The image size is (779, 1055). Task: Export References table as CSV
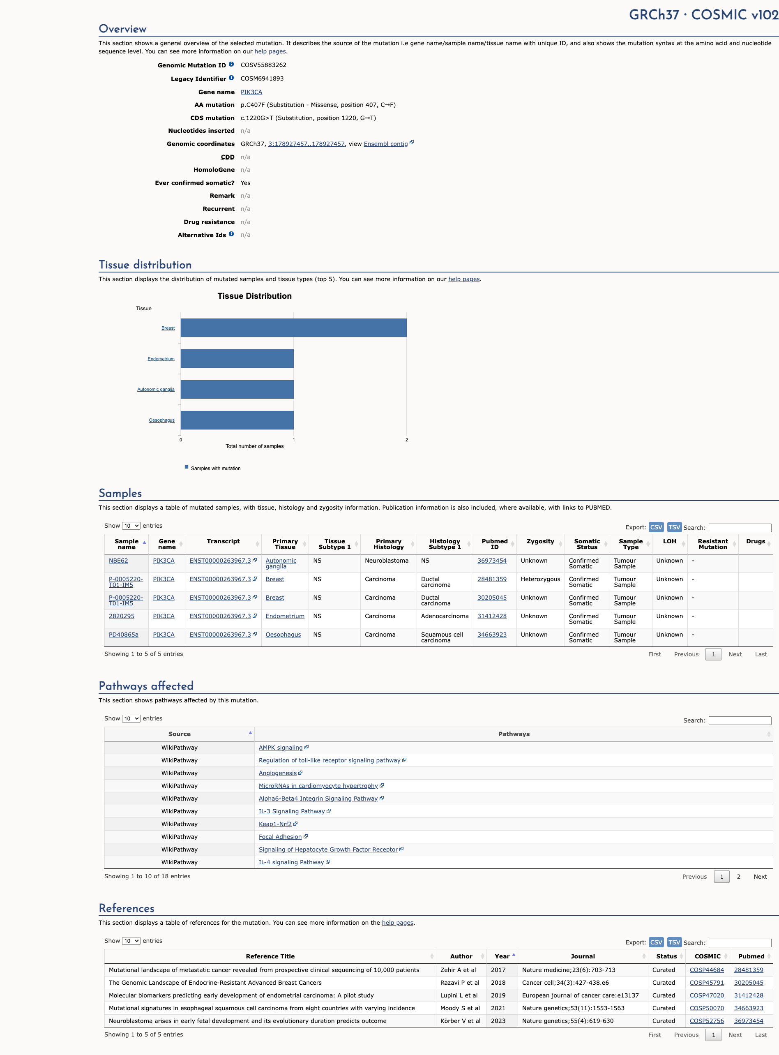[x=656, y=942]
